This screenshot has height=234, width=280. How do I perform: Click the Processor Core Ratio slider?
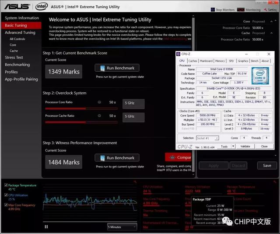81,108
